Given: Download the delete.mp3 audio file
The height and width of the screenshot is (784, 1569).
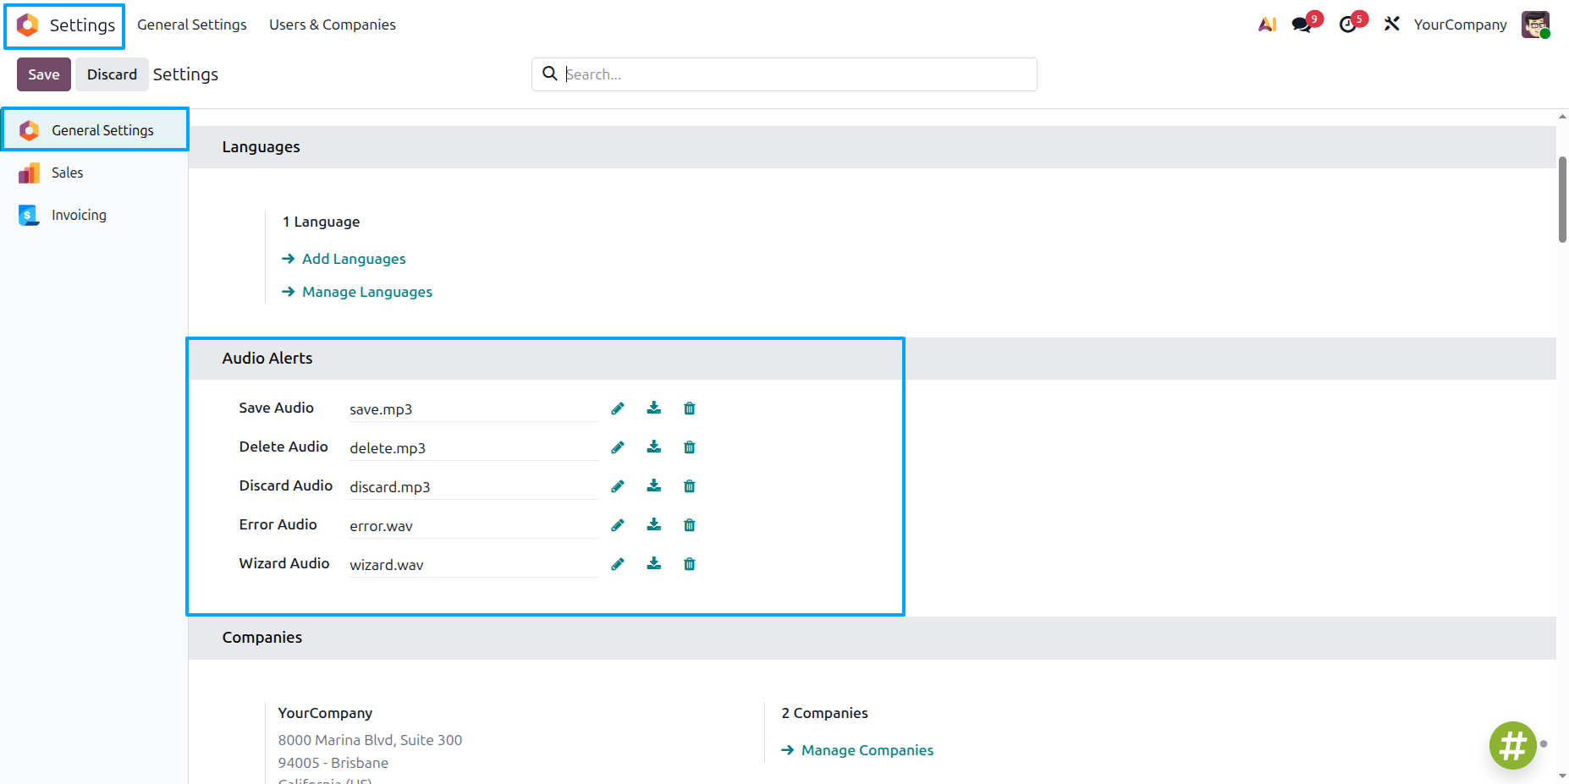Looking at the screenshot, I should click(x=654, y=447).
